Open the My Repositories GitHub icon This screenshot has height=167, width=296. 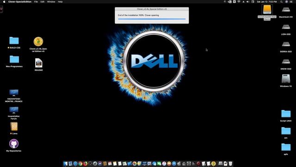(14, 144)
